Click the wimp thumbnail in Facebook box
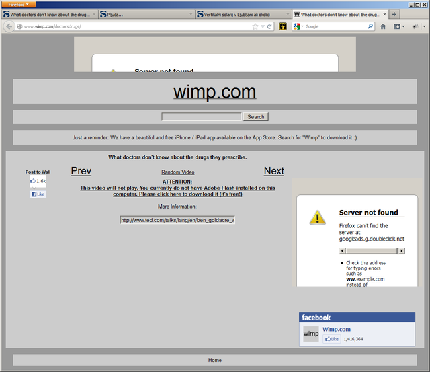The height and width of the screenshot is (372, 430). (311, 334)
